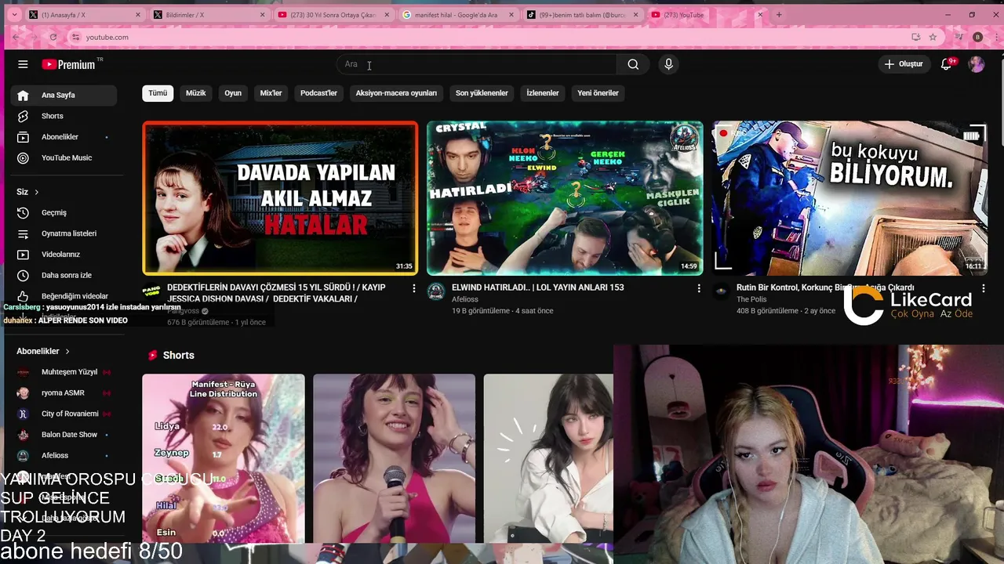Open more options for DEDEKTİFLERİN DAVAYI video
This screenshot has height=564, width=1004.
pyautogui.click(x=414, y=288)
